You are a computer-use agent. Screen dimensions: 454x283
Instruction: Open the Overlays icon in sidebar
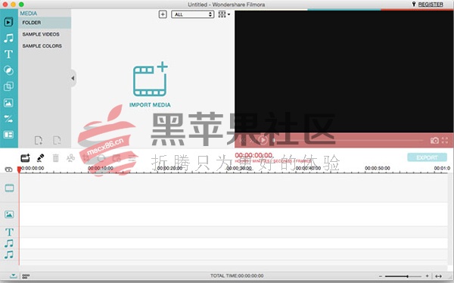click(x=8, y=86)
